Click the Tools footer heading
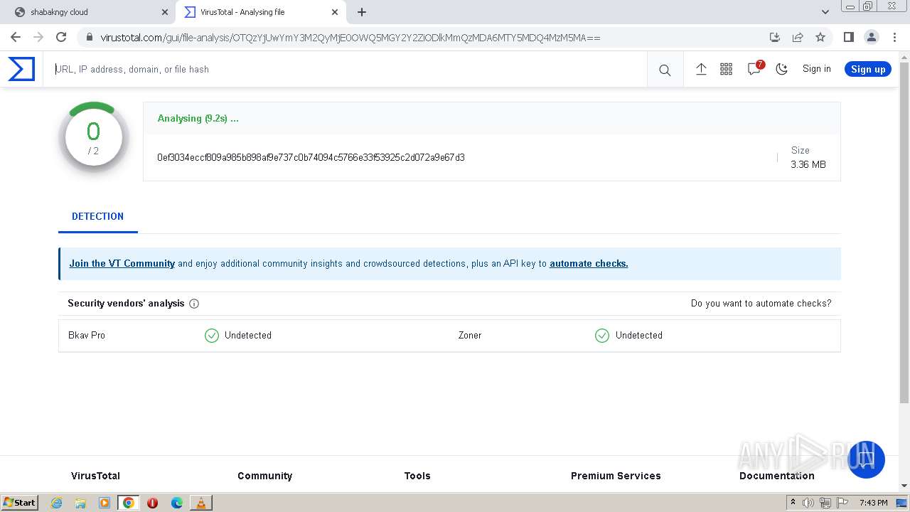The height and width of the screenshot is (512, 910). click(417, 476)
